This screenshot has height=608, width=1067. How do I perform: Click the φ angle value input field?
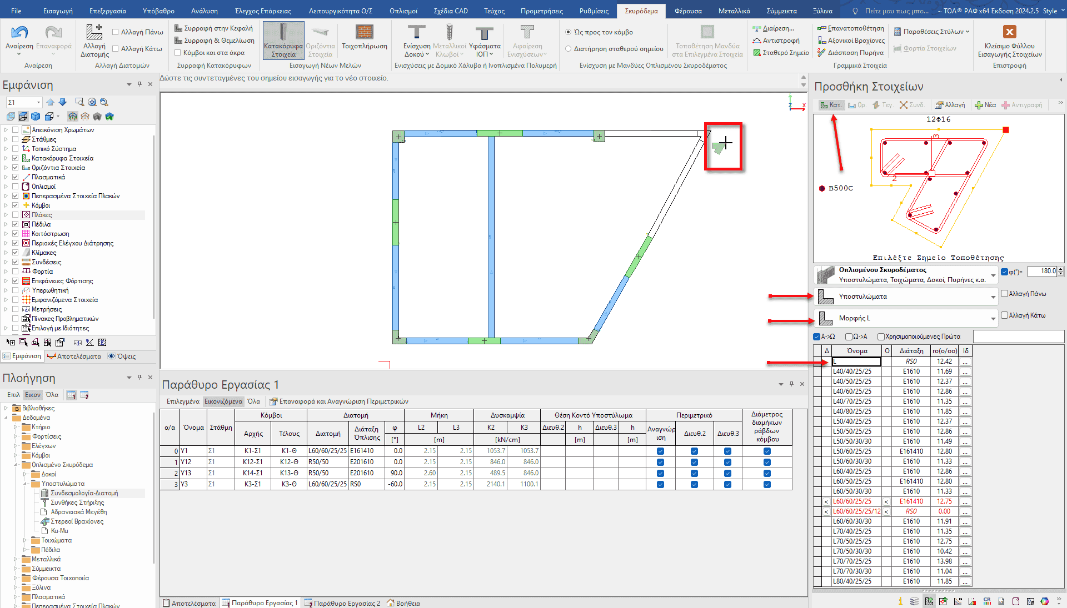[1041, 272]
